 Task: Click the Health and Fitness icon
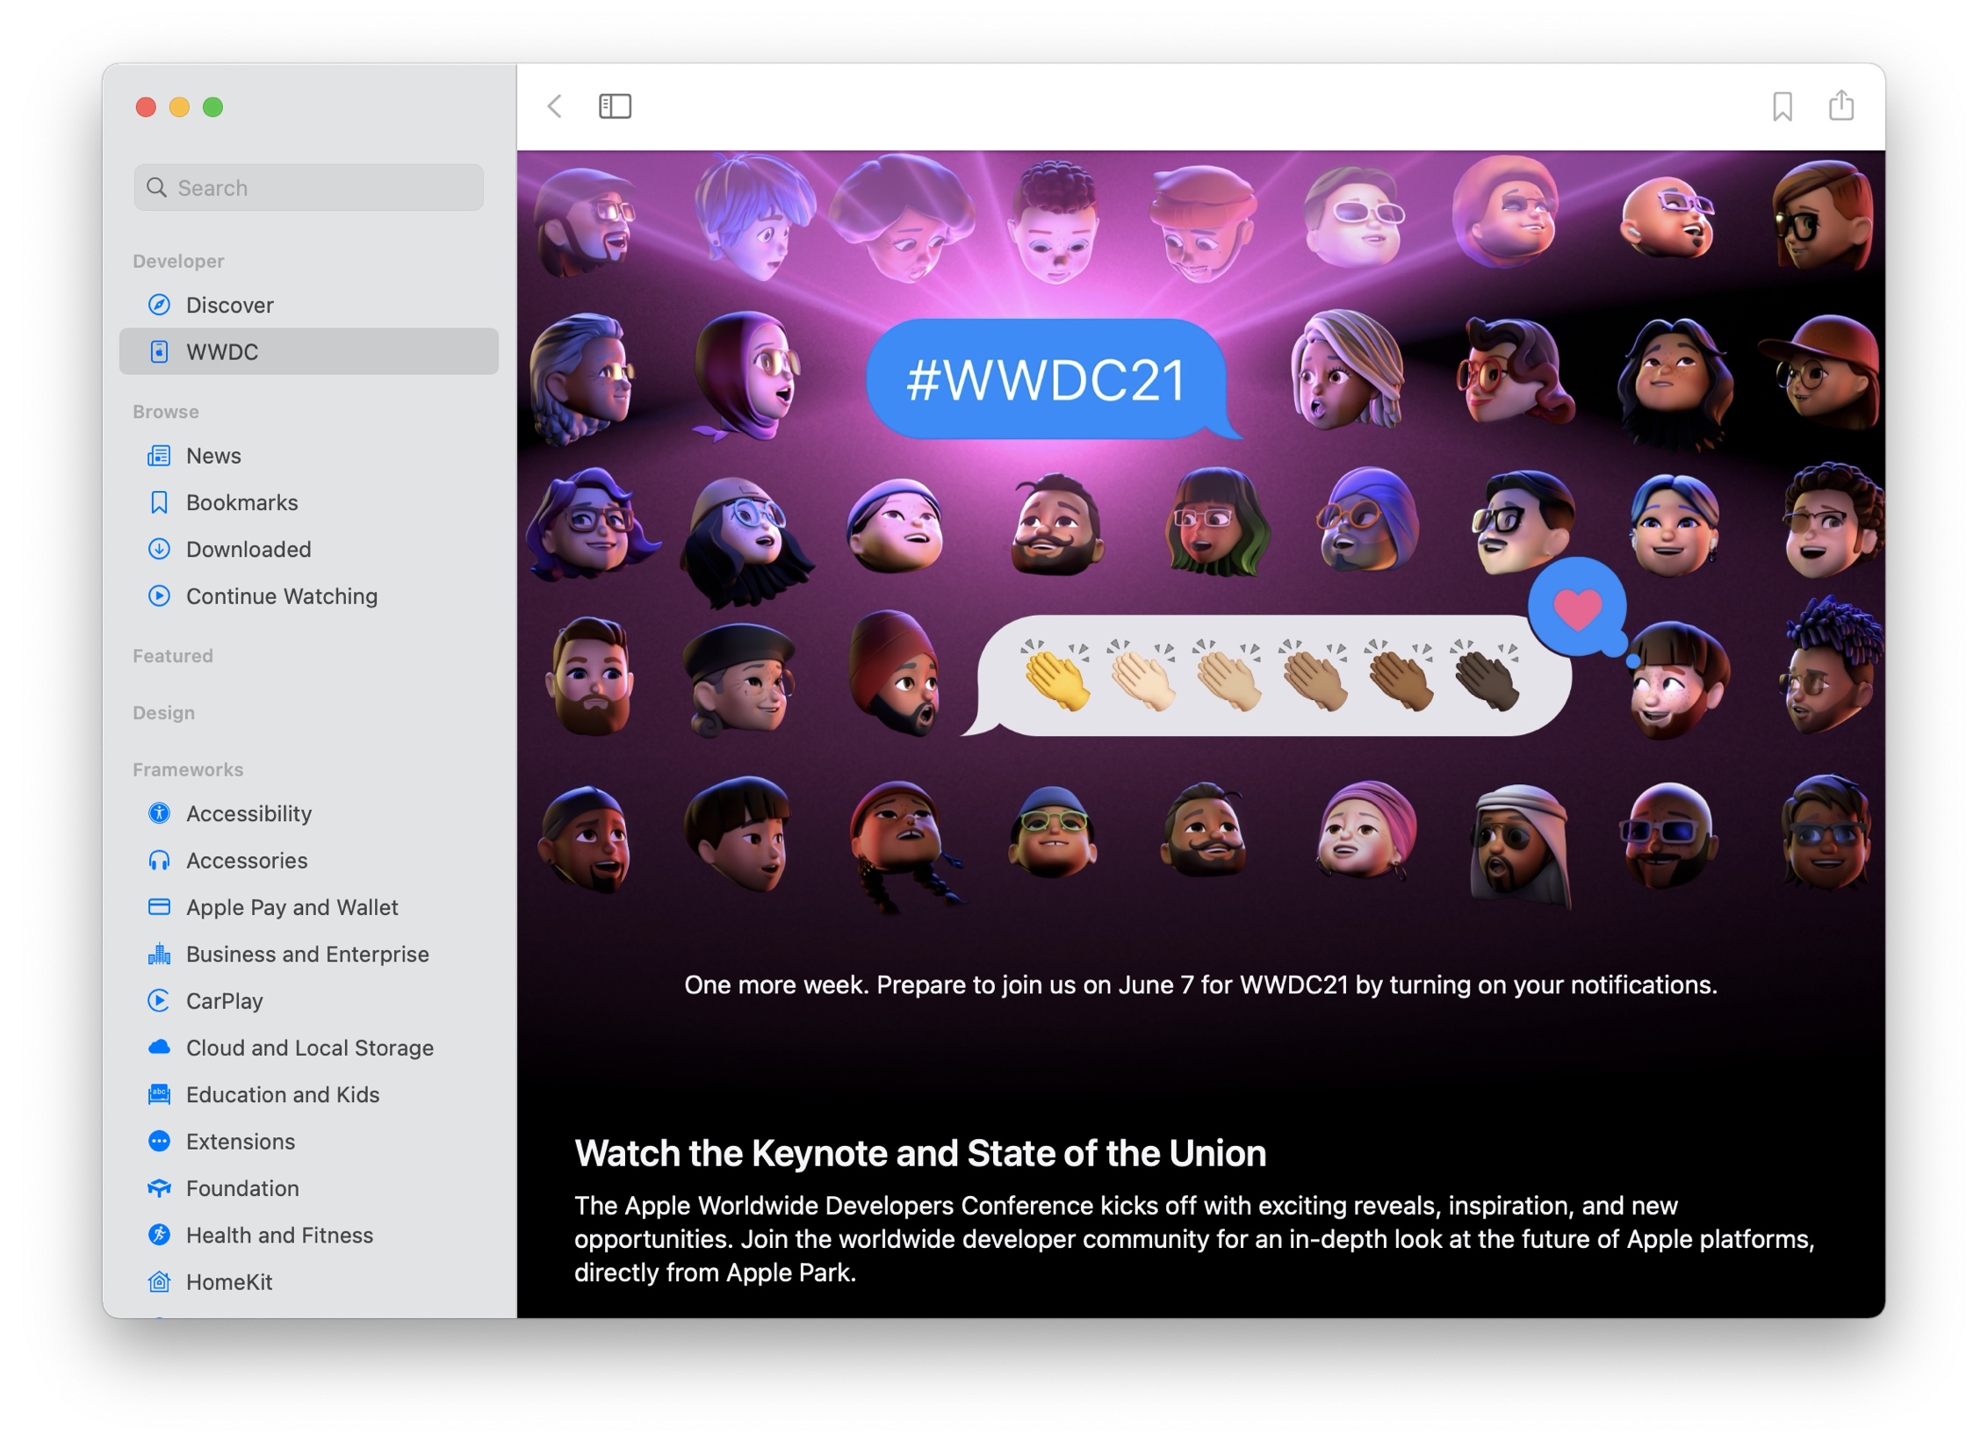159,1235
